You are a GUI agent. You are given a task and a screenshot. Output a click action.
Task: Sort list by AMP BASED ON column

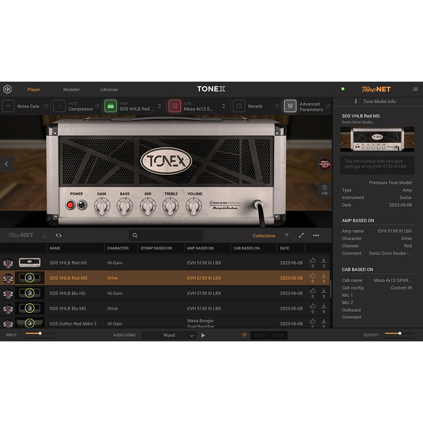pos(200,248)
